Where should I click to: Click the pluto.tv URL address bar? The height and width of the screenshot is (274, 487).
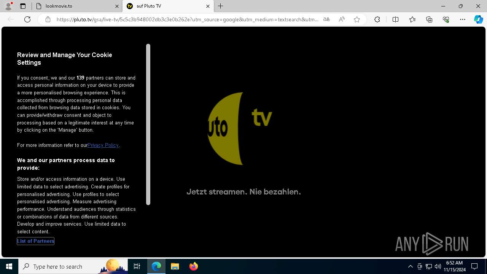point(188,19)
